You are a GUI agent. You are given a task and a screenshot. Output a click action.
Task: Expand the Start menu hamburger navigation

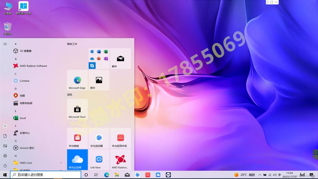[x=5, y=44]
